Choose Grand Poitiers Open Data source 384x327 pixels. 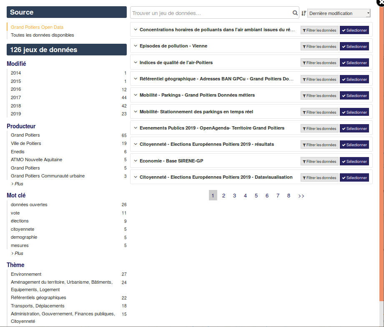click(37, 27)
